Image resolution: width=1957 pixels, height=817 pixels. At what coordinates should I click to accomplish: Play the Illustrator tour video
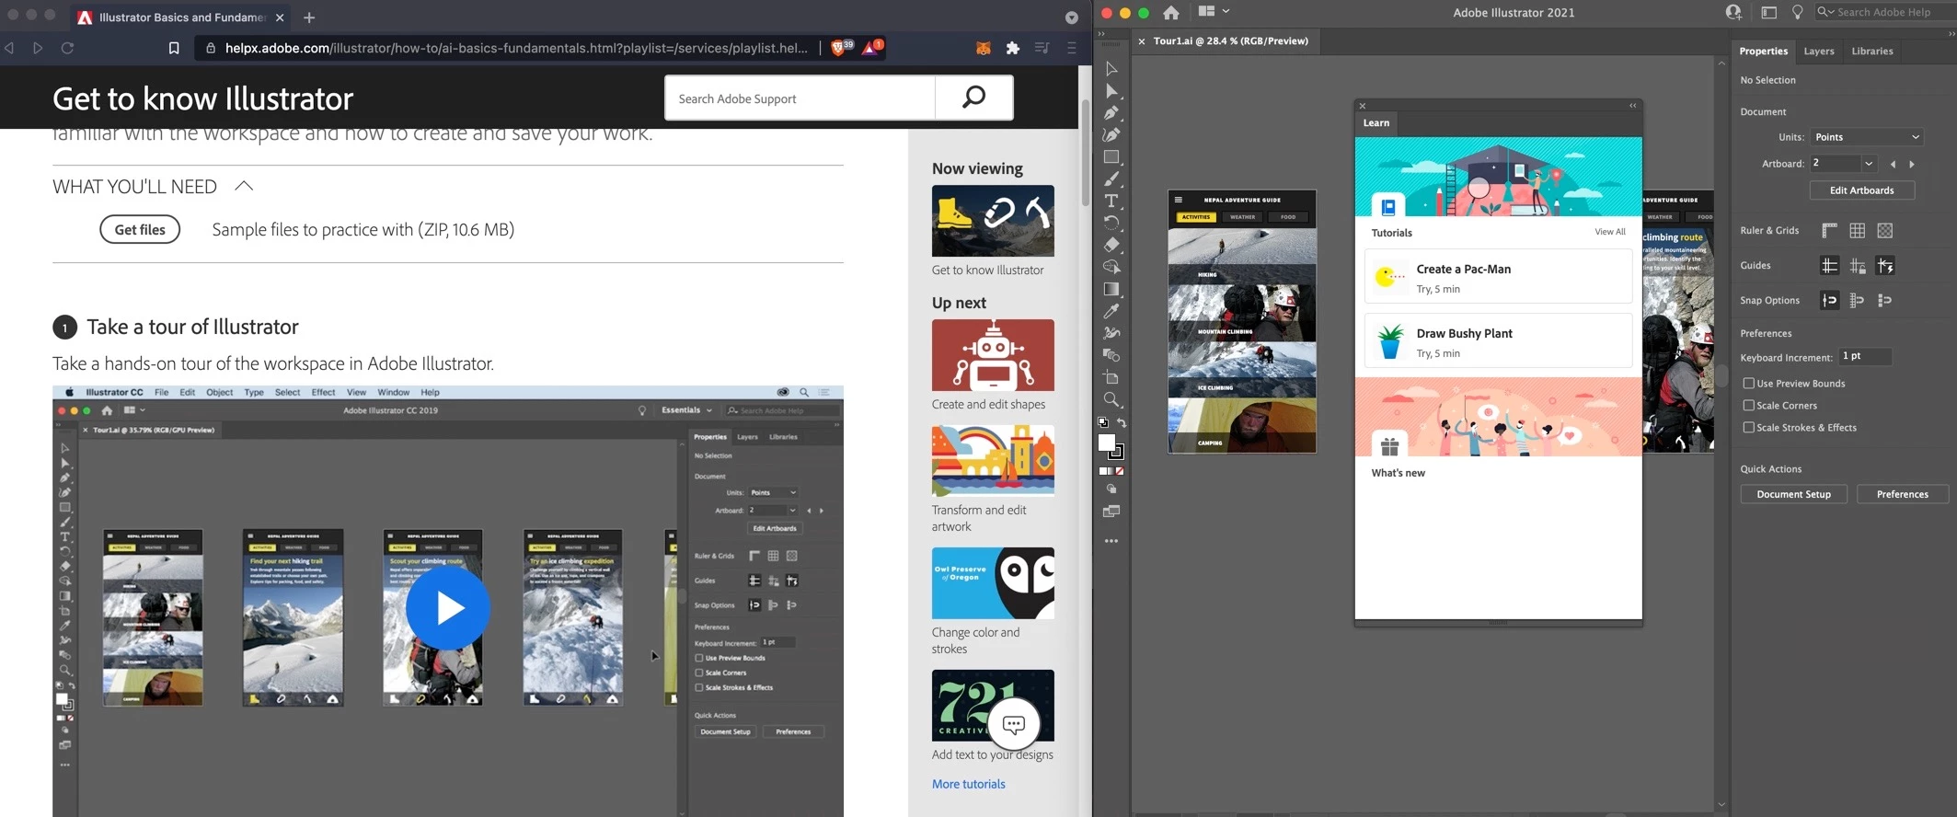(448, 608)
